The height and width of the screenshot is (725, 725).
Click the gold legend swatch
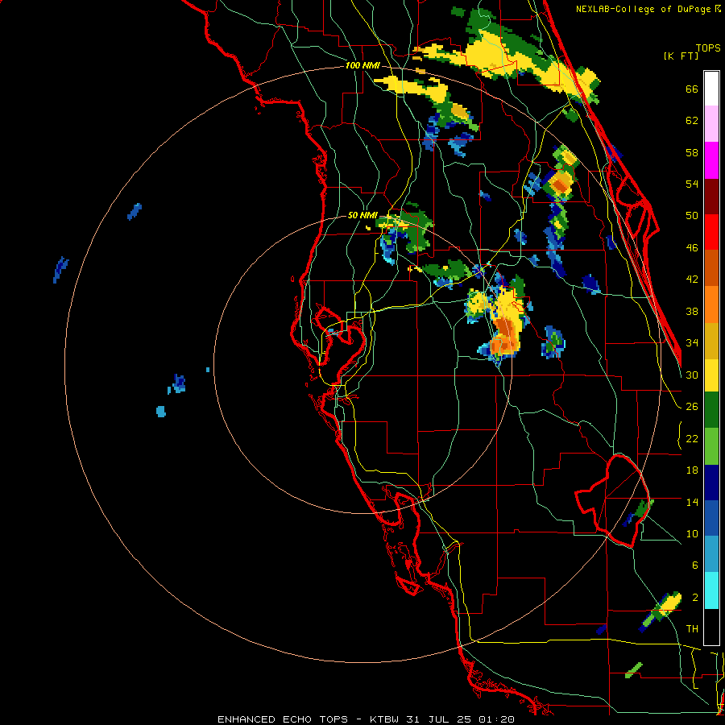point(711,341)
